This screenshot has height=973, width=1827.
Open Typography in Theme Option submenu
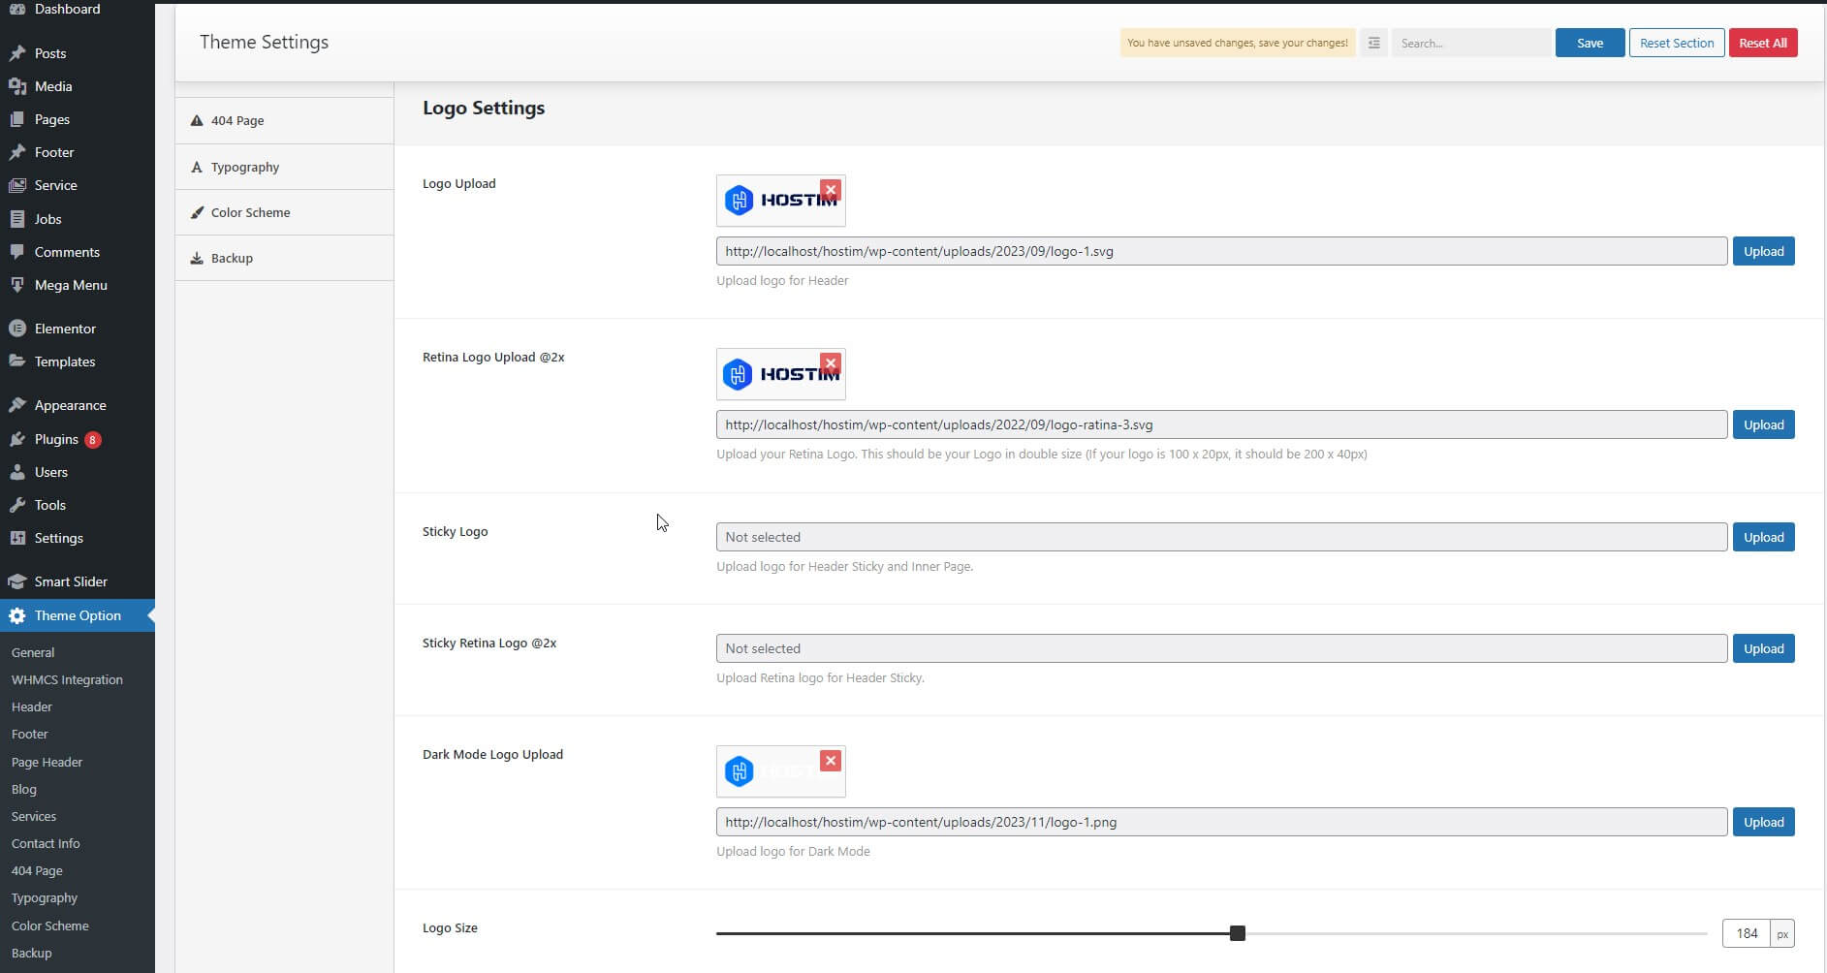45,897
